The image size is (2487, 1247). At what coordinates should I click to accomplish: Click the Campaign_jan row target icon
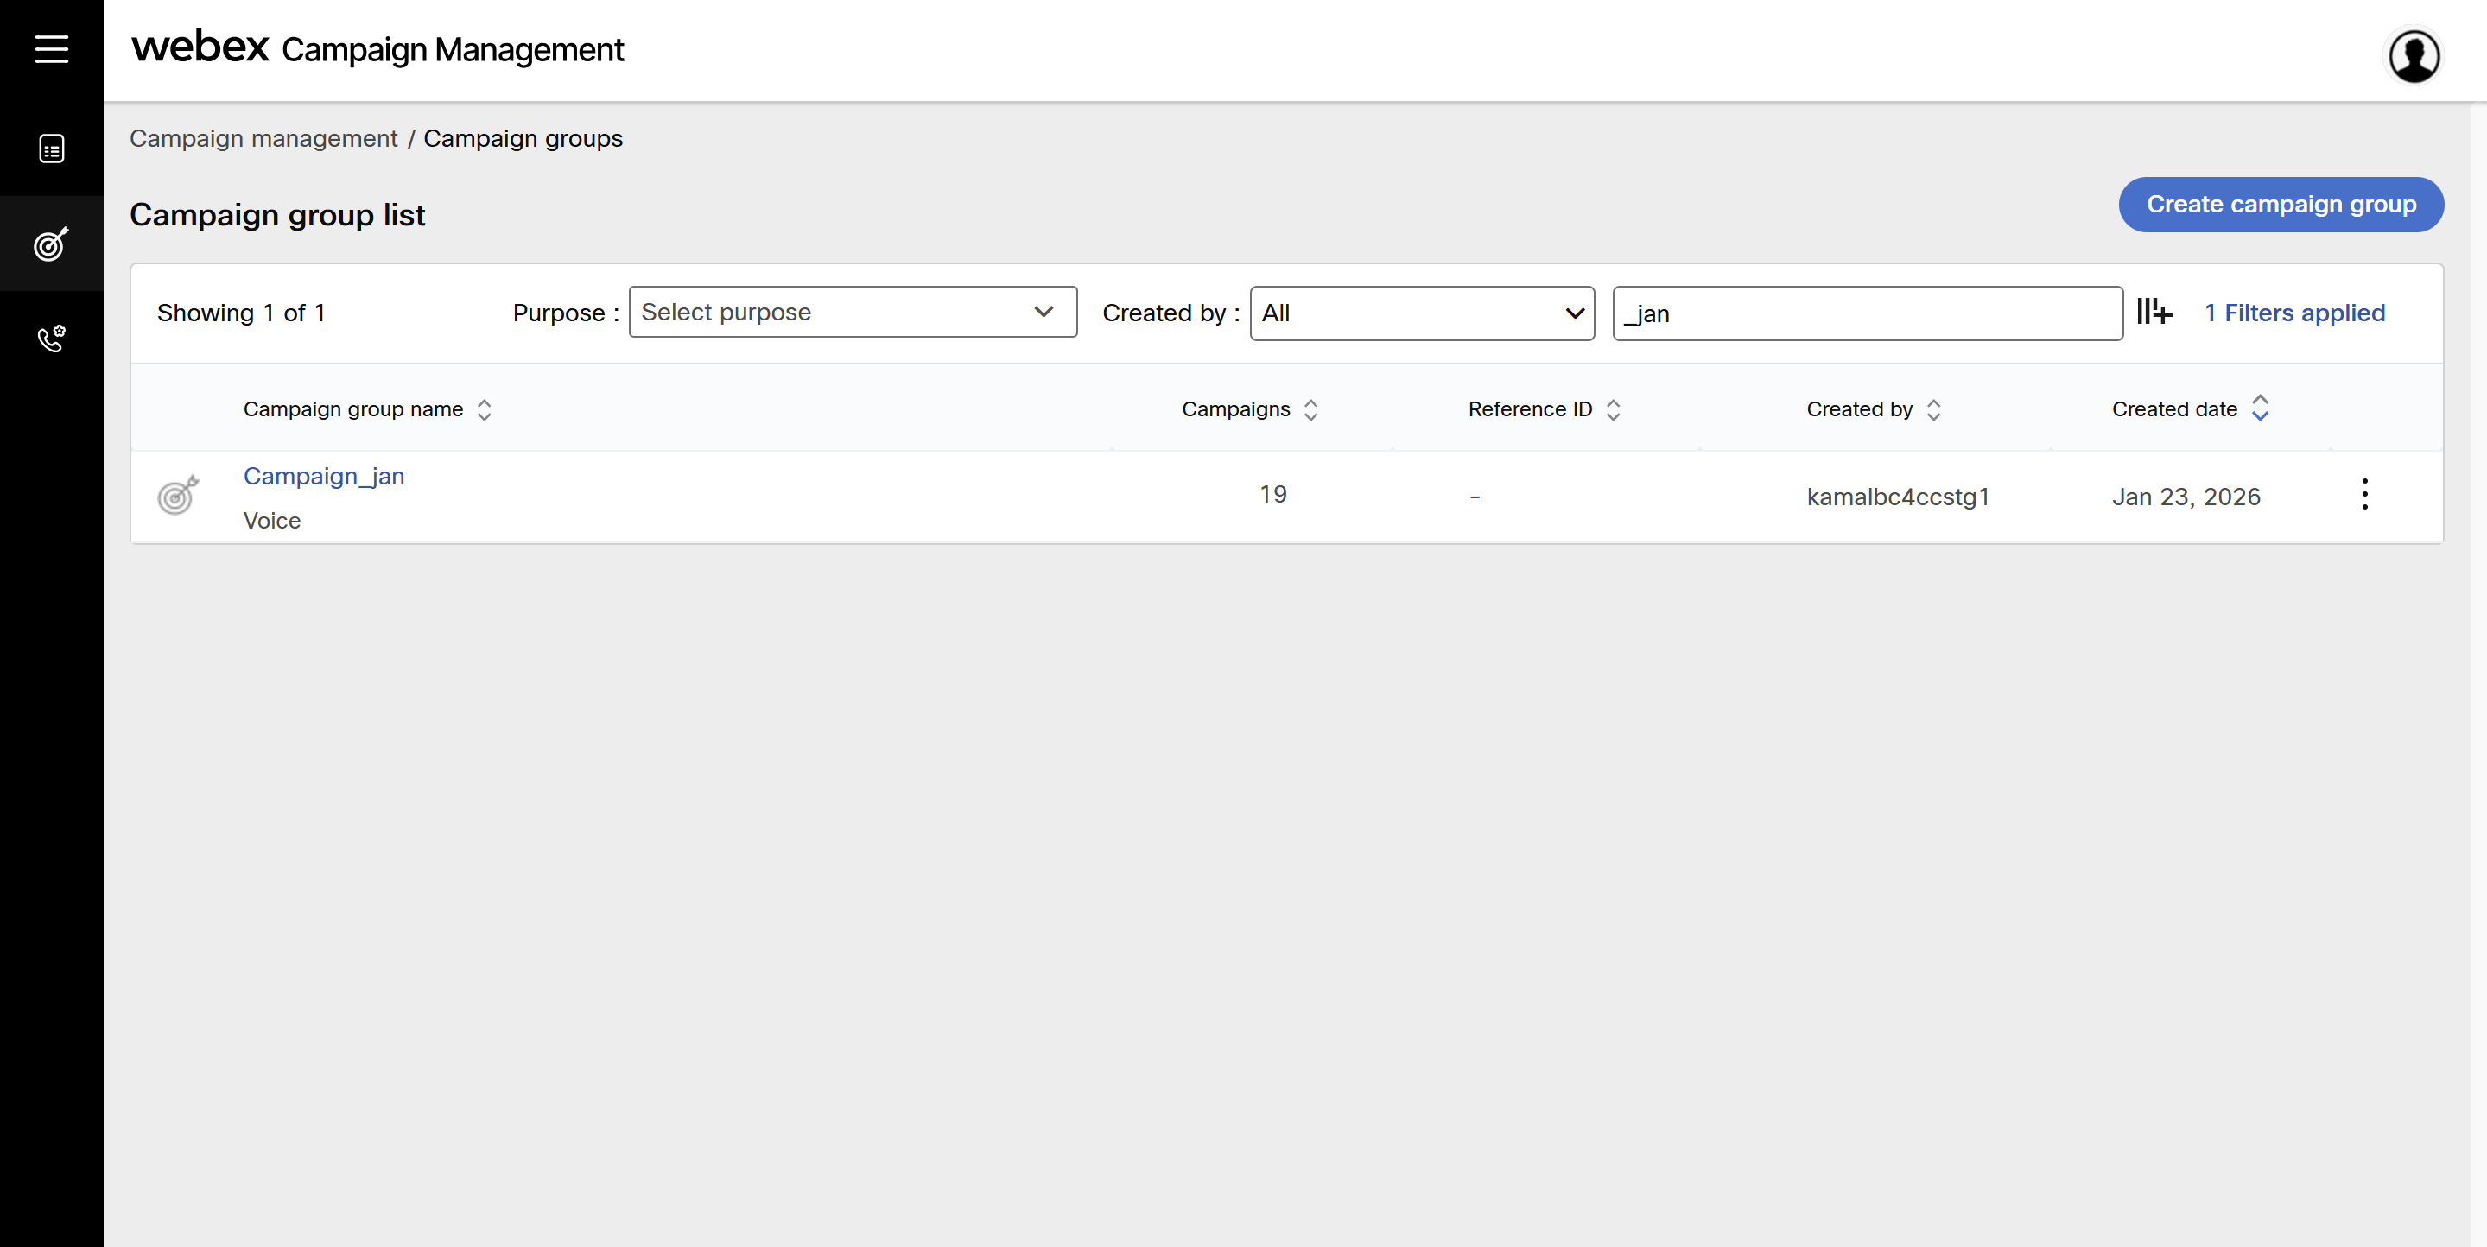tap(179, 495)
